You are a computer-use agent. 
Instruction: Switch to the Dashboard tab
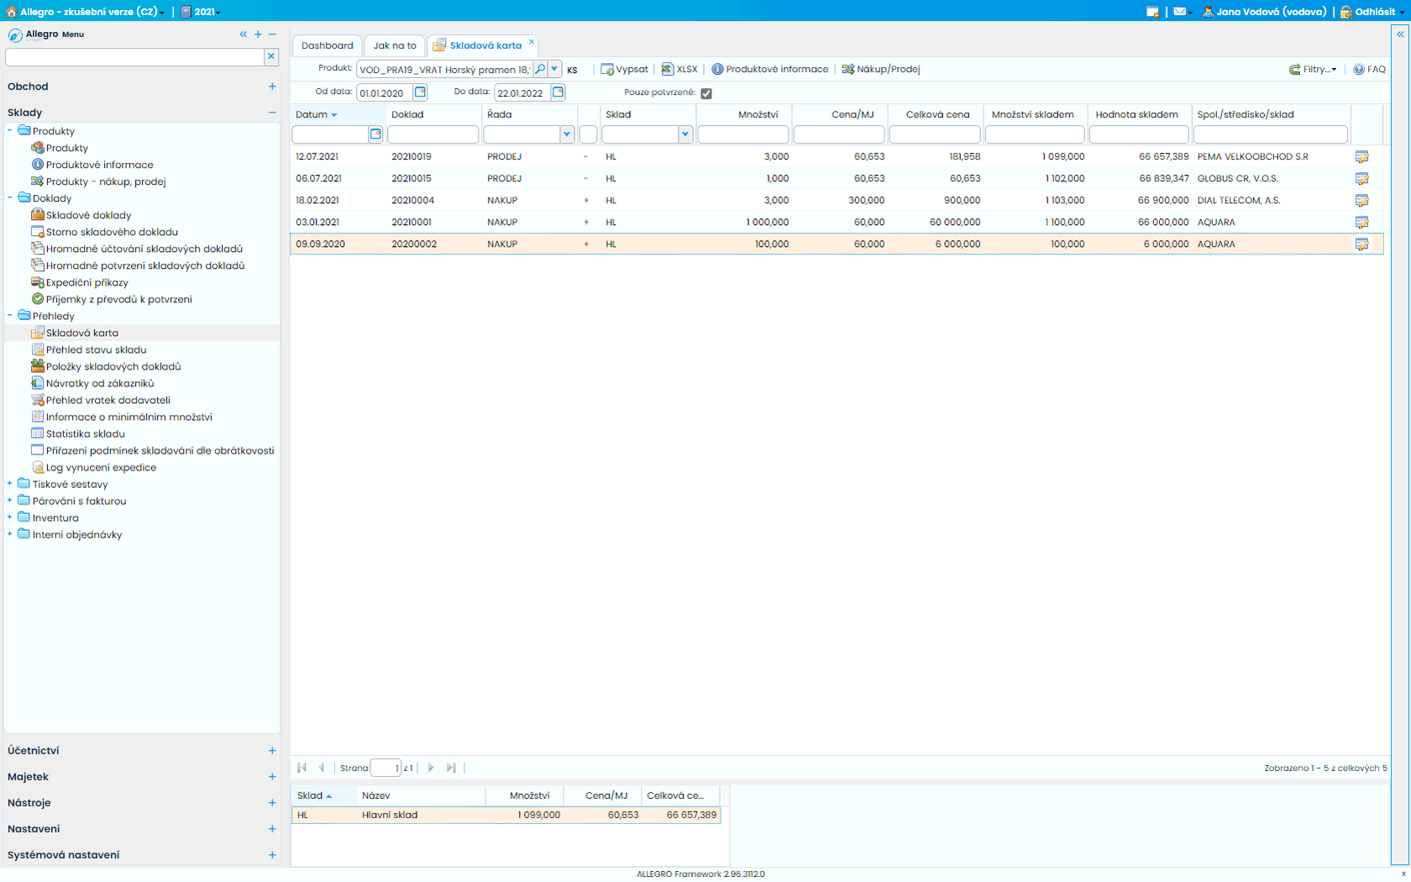click(327, 45)
